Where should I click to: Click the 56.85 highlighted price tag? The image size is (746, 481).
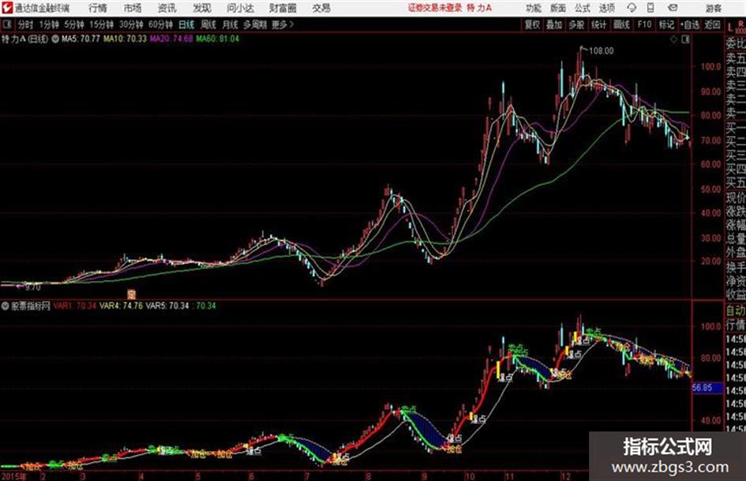click(x=703, y=388)
